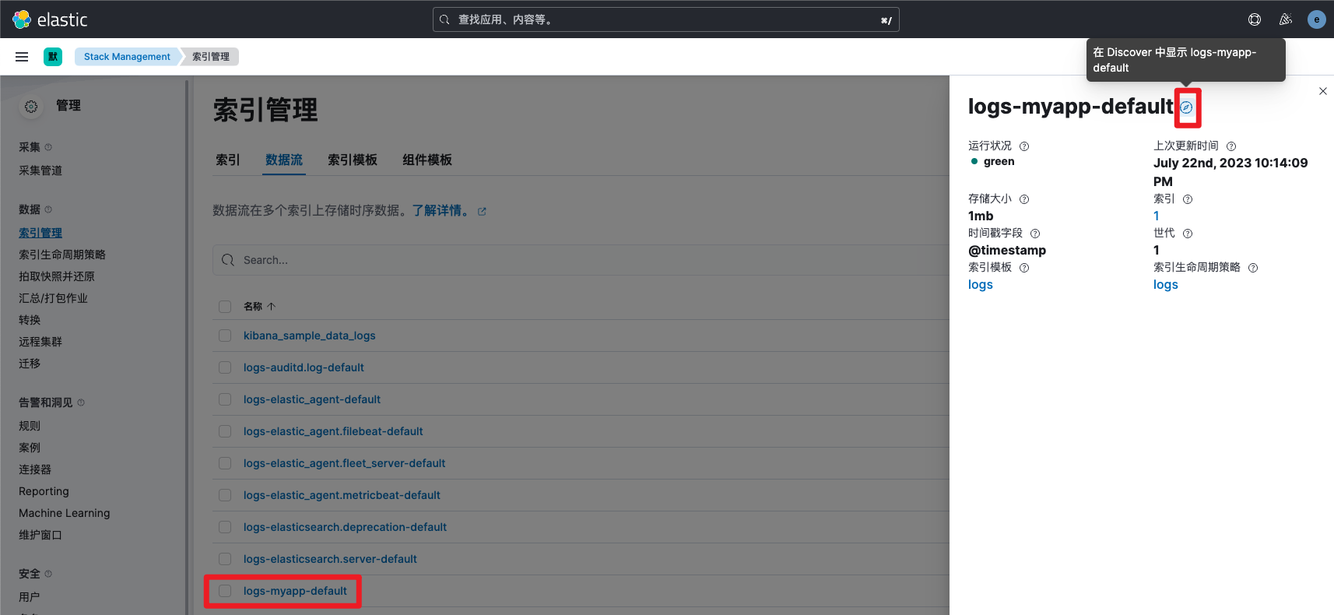Open 连接器 in the sidebar
This screenshot has height=615, width=1334.
coord(35,469)
